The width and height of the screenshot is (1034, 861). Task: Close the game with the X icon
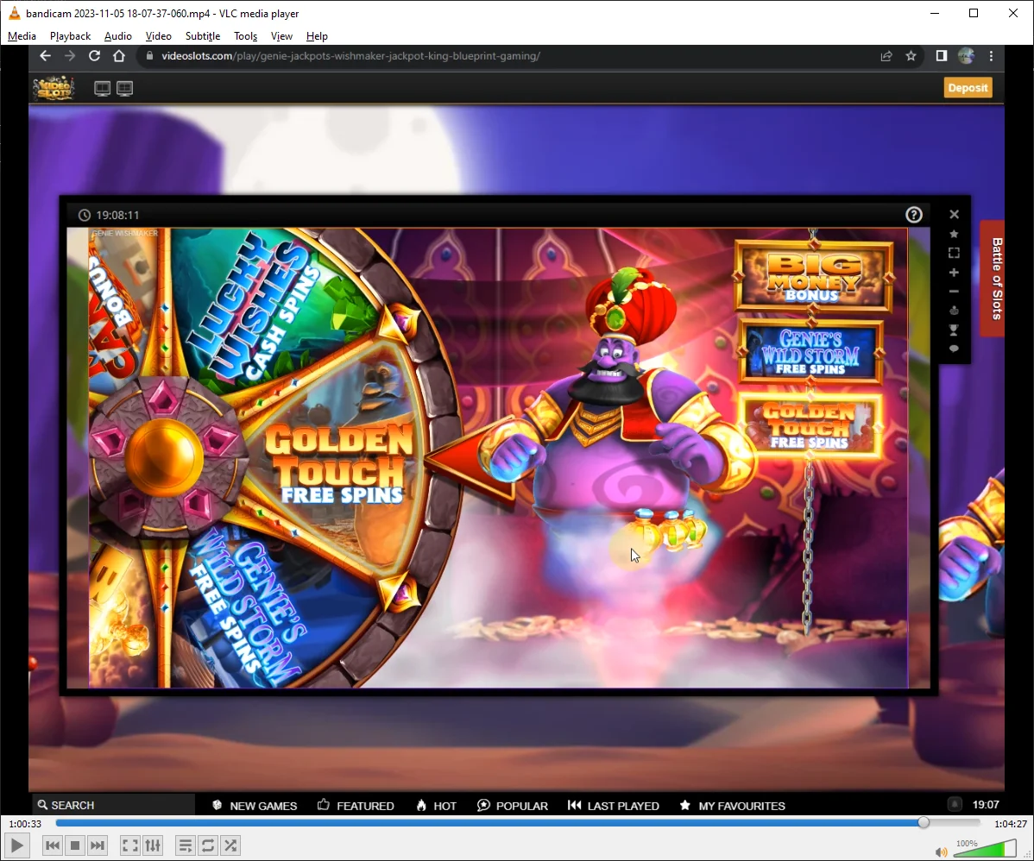(954, 214)
